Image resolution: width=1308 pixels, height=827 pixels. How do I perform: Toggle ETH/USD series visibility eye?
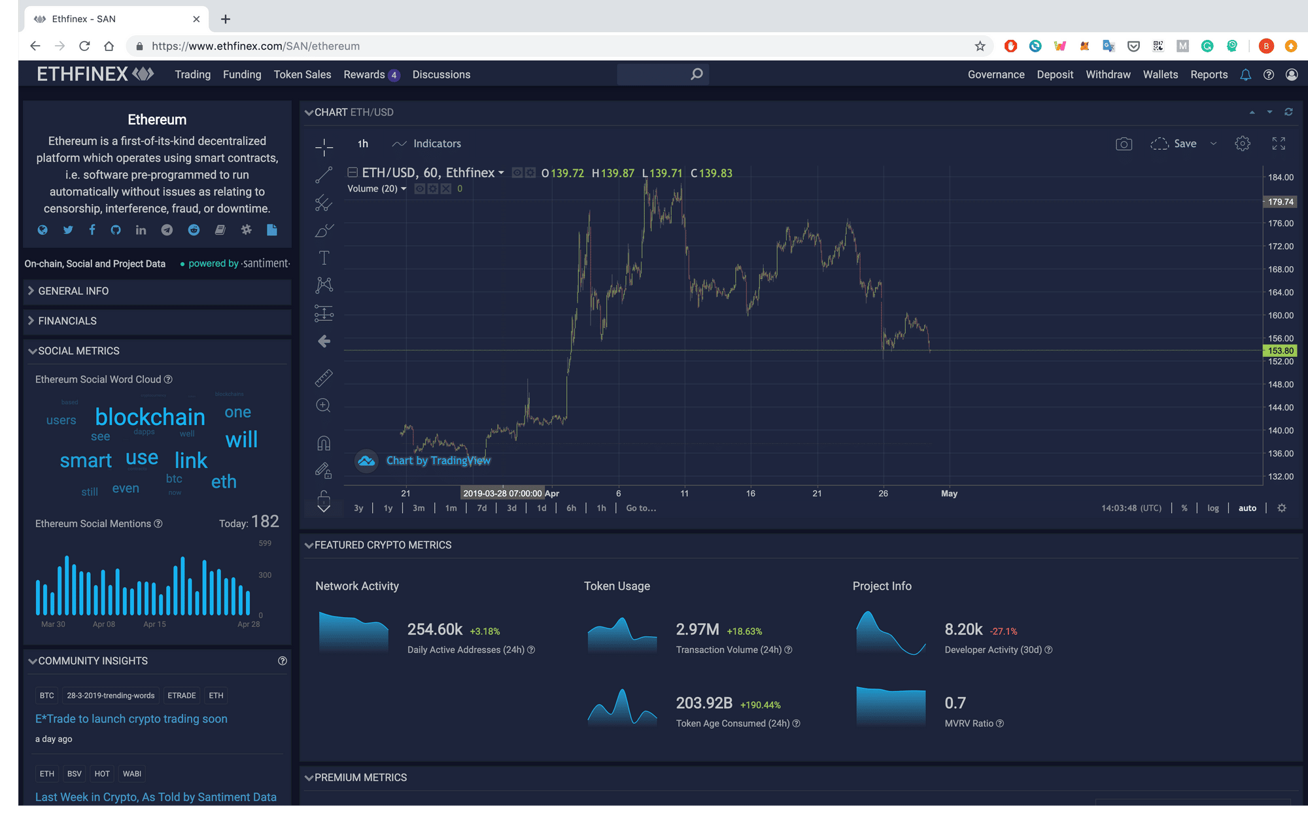(x=517, y=173)
